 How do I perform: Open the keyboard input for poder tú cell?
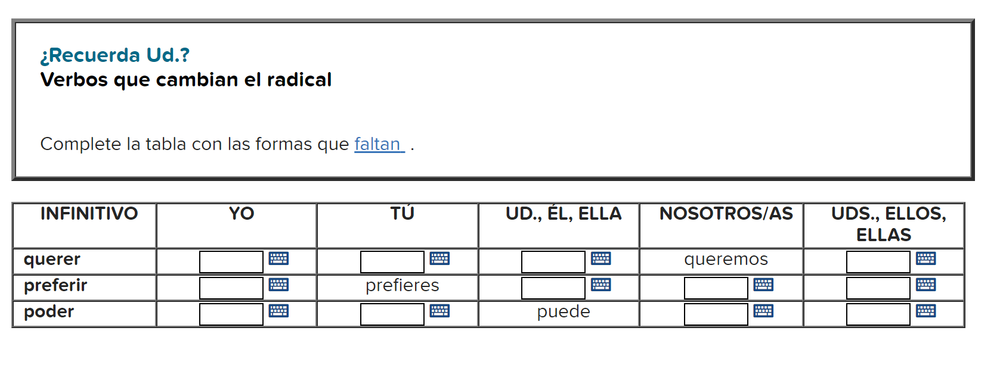point(440,310)
